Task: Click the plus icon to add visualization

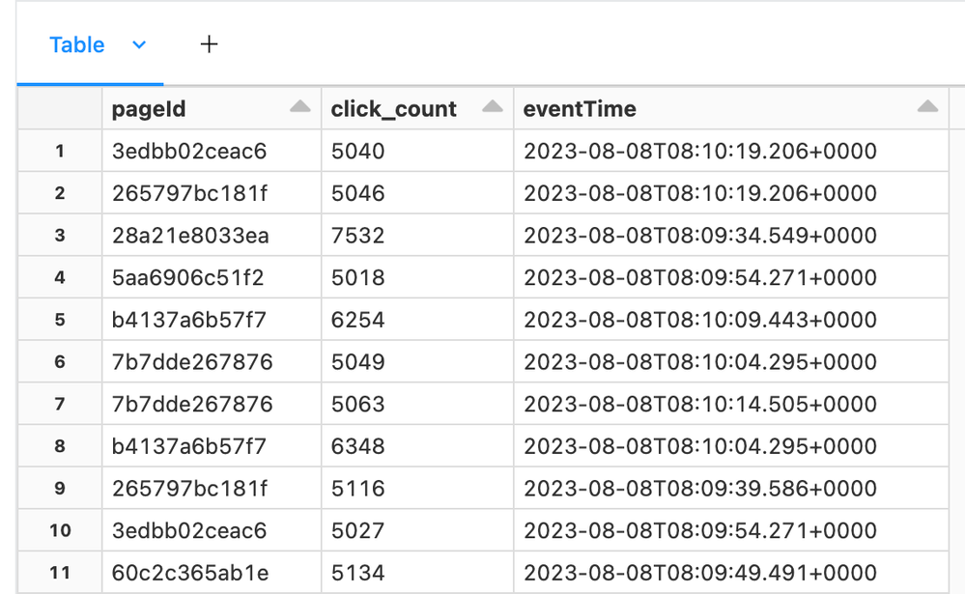Action: click(209, 44)
